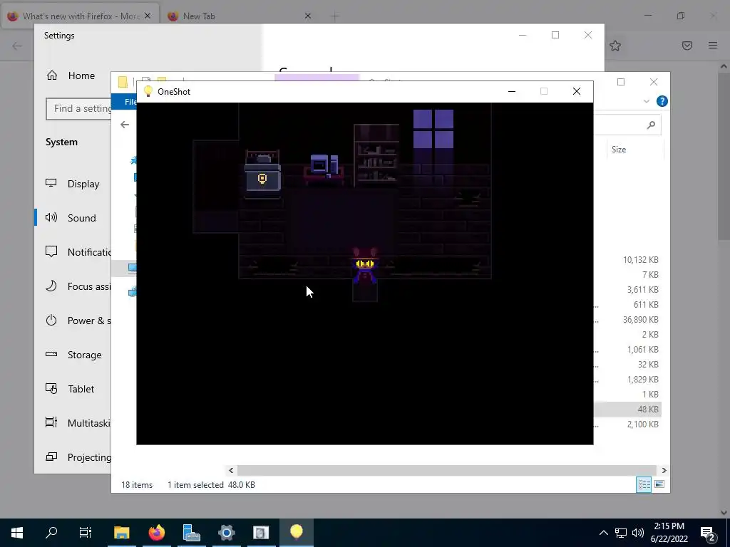This screenshot has width=730, height=547.
Task: Click the network icon in system tray
Action: click(621, 533)
